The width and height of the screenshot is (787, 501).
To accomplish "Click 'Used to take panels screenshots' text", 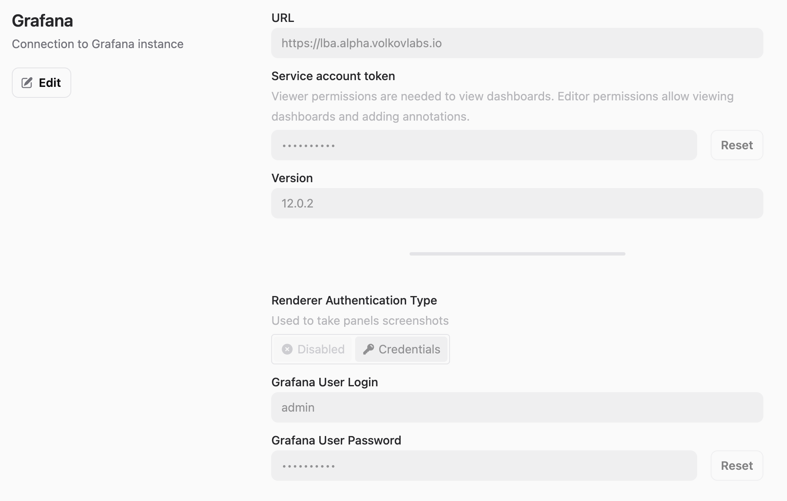I will point(360,321).
